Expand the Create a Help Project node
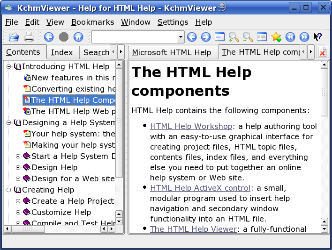332x250 pixels. [18, 201]
